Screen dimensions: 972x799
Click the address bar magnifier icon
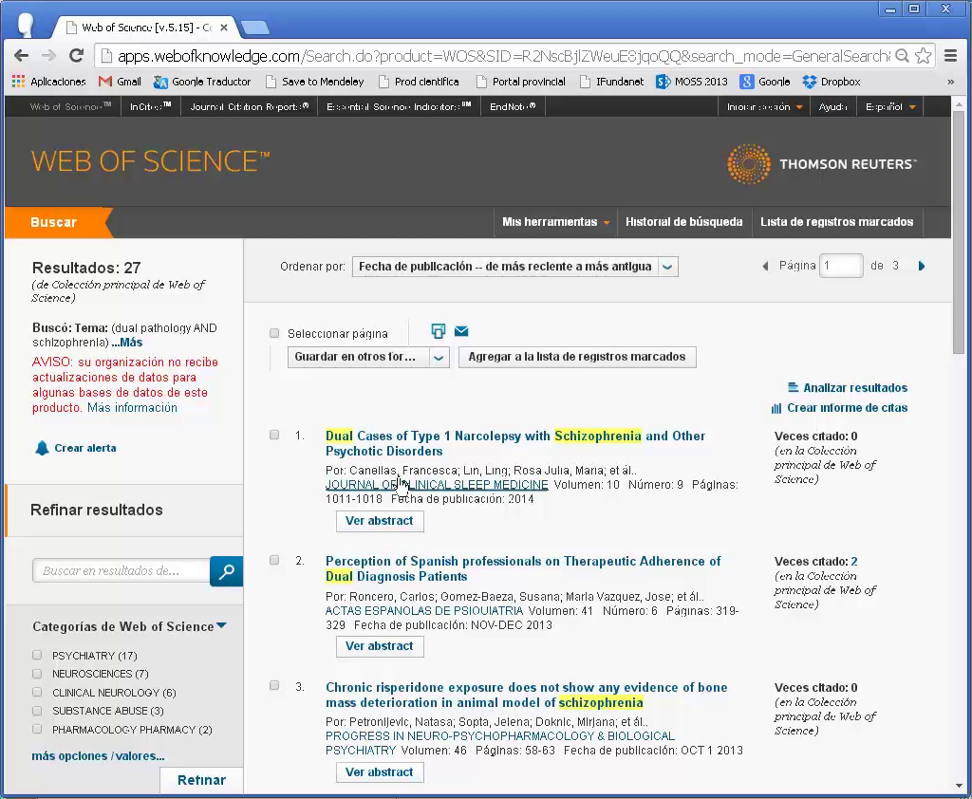pos(902,56)
